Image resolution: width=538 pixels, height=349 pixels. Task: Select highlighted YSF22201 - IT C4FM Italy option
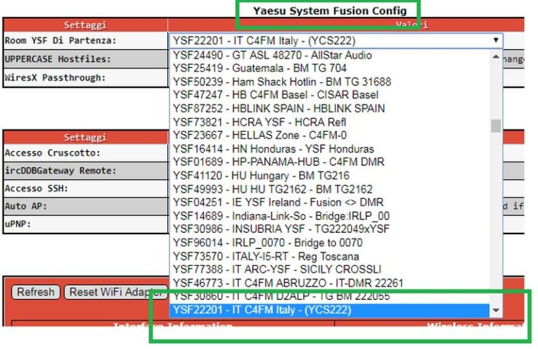[x=330, y=310]
